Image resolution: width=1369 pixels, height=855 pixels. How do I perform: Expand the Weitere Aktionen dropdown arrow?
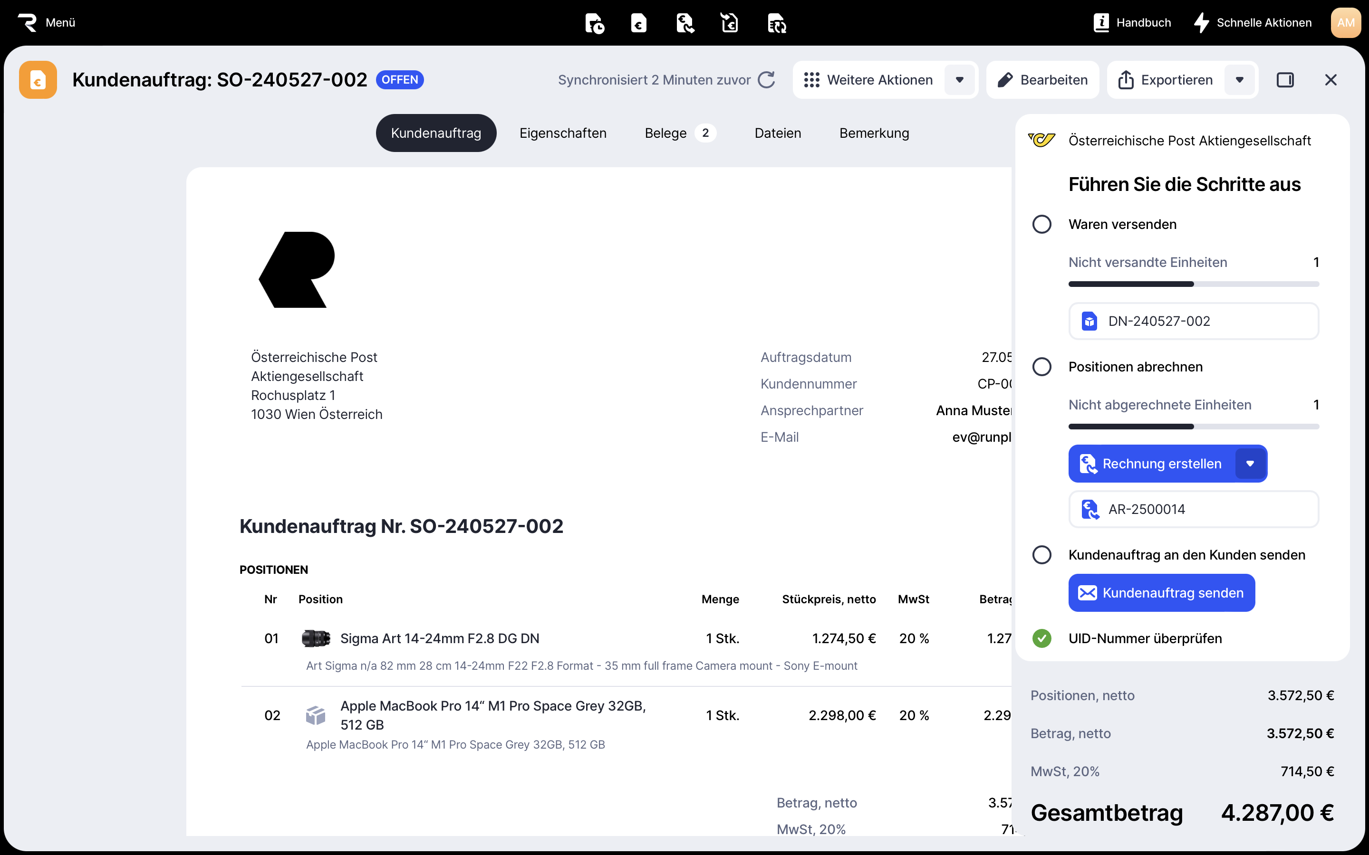[959, 80]
